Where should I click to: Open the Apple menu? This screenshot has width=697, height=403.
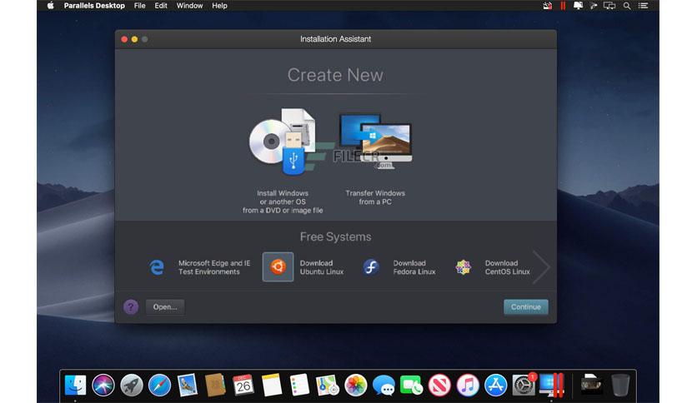click(x=50, y=6)
